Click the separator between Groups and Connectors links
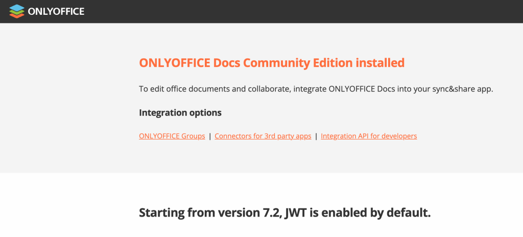The width and height of the screenshot is (523, 237). pyautogui.click(x=210, y=136)
